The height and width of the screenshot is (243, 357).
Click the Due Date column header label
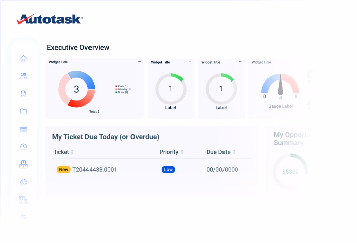tap(218, 152)
